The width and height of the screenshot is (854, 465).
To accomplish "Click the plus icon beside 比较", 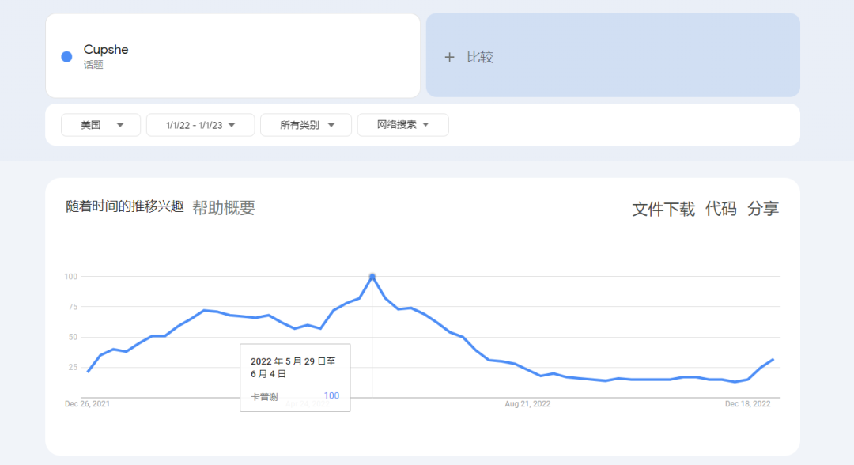I will coord(449,57).
